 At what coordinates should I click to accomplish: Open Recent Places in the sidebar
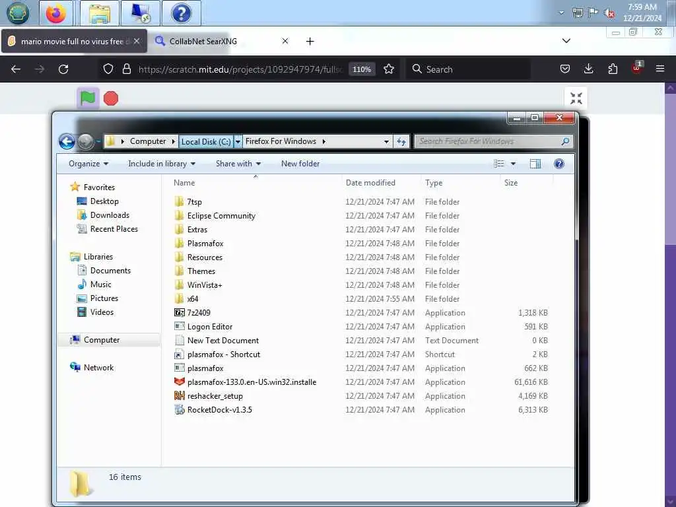point(114,229)
